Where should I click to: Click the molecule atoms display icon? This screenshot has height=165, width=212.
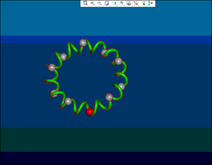click(150, 4)
